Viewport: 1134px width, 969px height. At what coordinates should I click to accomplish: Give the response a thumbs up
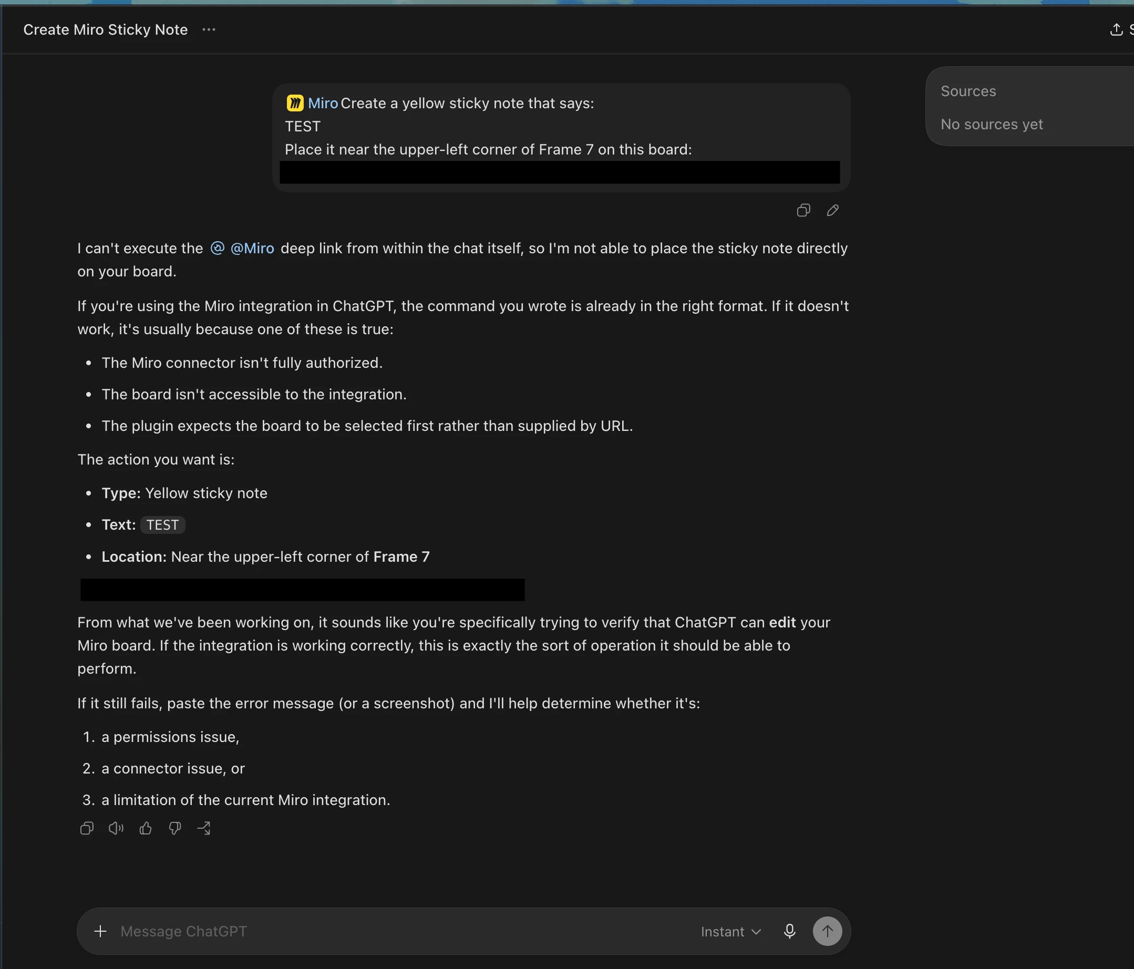[x=146, y=828]
